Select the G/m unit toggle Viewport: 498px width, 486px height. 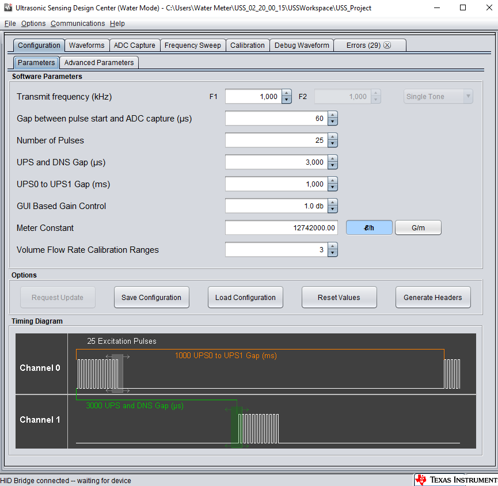tap(418, 228)
